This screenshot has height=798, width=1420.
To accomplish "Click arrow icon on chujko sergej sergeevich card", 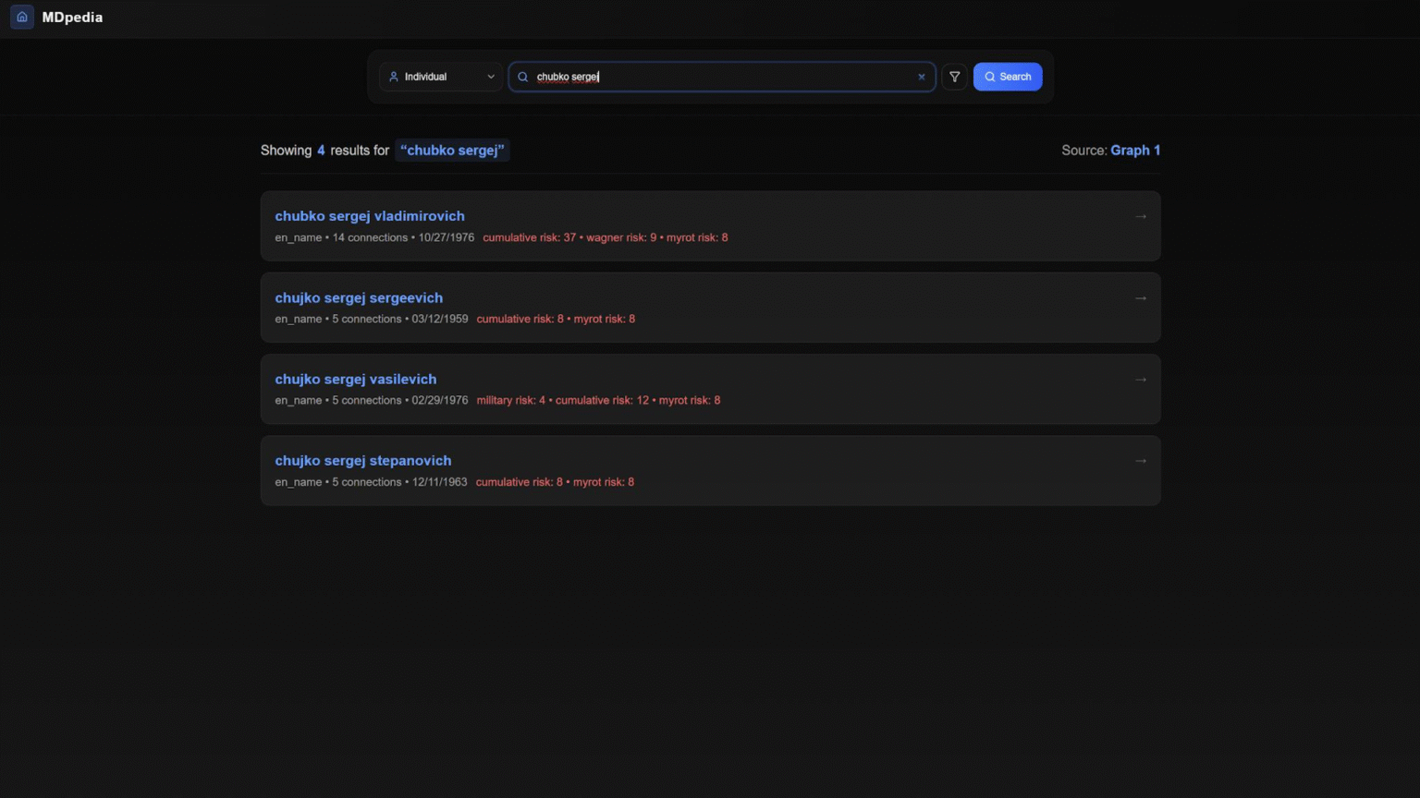I will click(1141, 298).
